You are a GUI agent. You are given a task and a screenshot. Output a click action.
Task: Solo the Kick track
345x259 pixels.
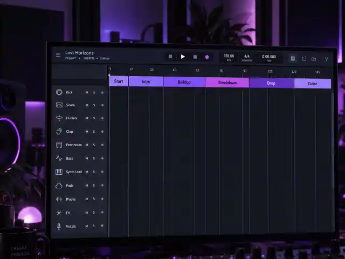tap(94, 92)
